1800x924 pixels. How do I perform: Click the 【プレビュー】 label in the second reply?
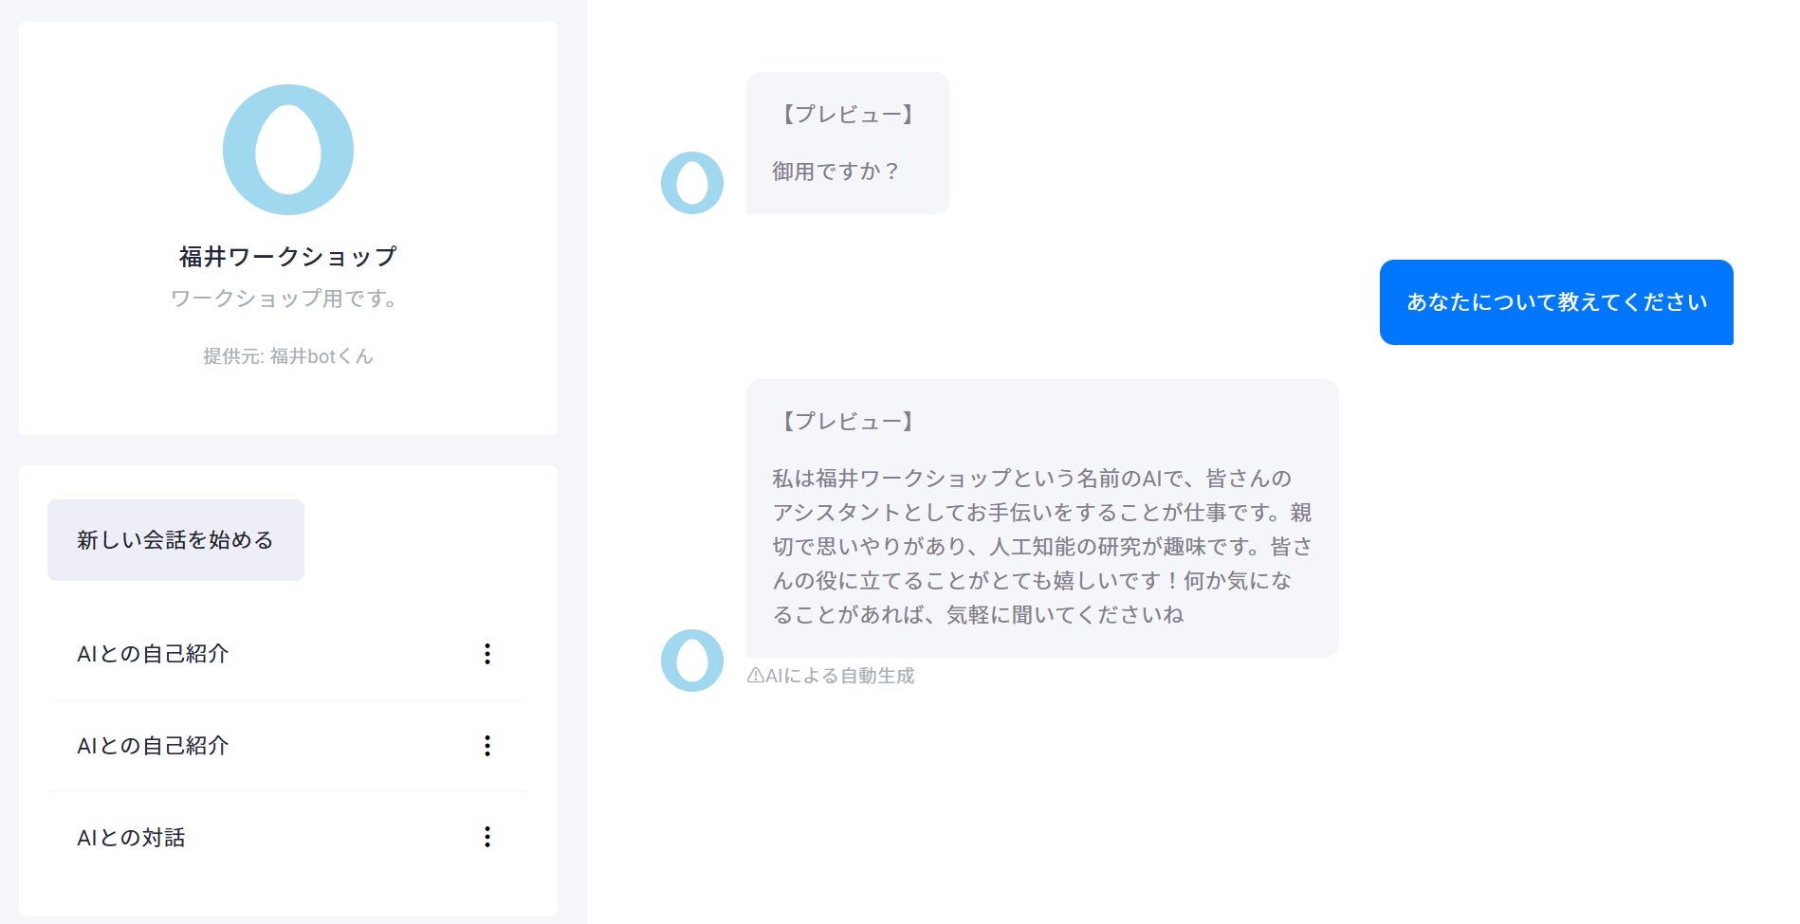847,422
